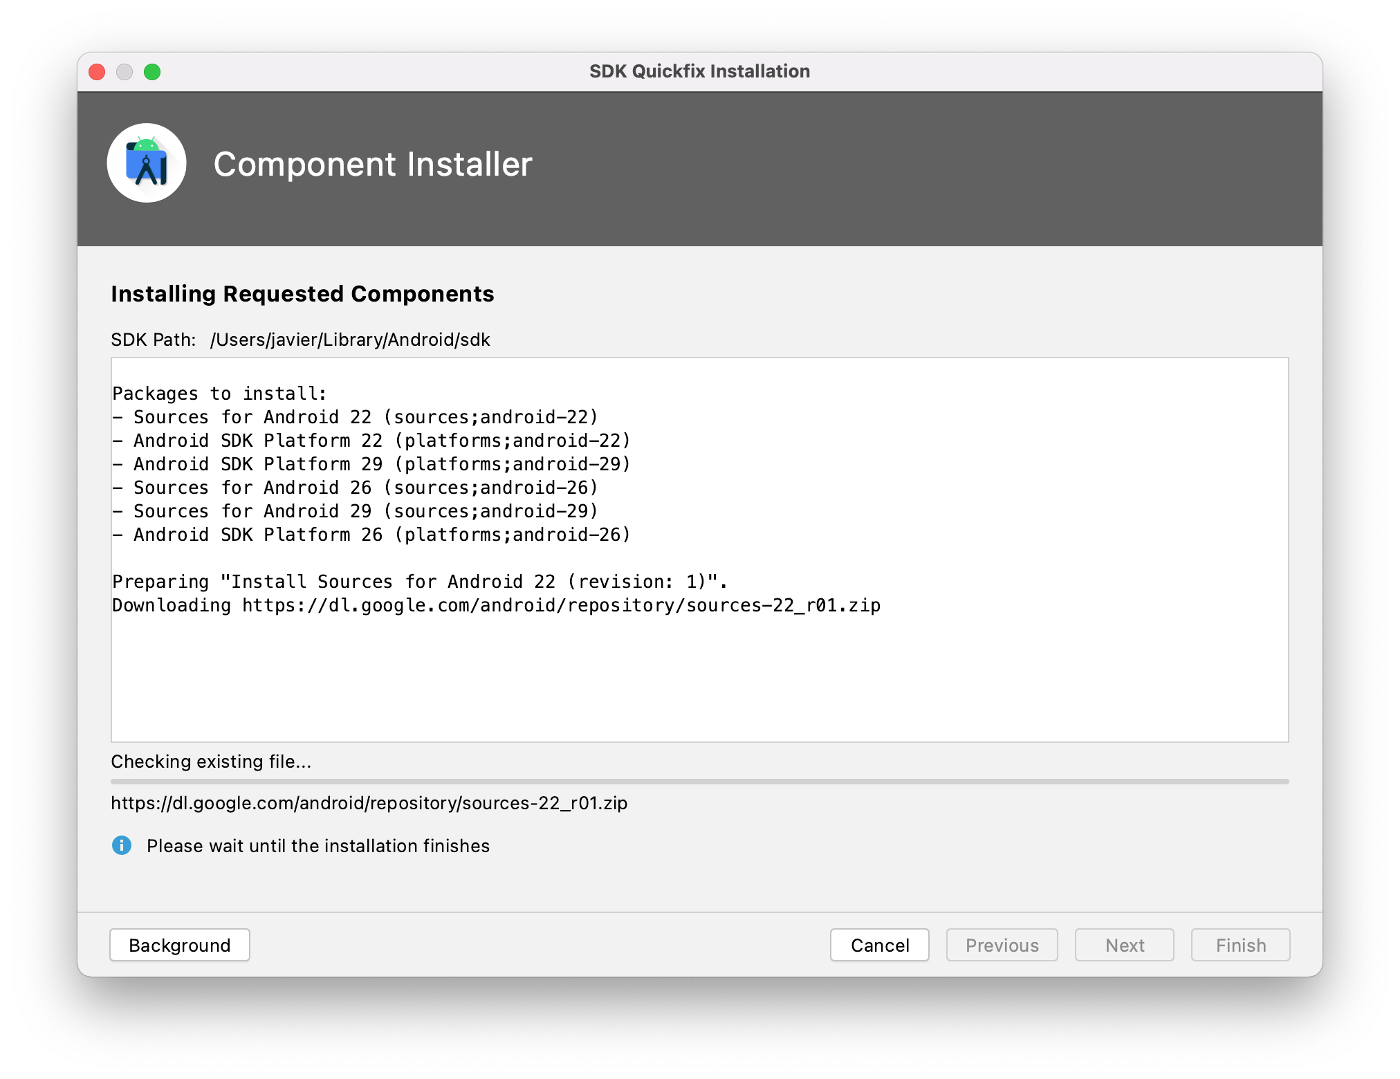1400x1079 pixels.
Task: Click the 'Installing Requested Components' heading
Action: [x=302, y=294]
